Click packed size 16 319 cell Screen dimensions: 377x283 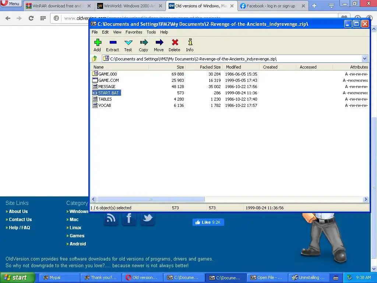[x=215, y=80]
